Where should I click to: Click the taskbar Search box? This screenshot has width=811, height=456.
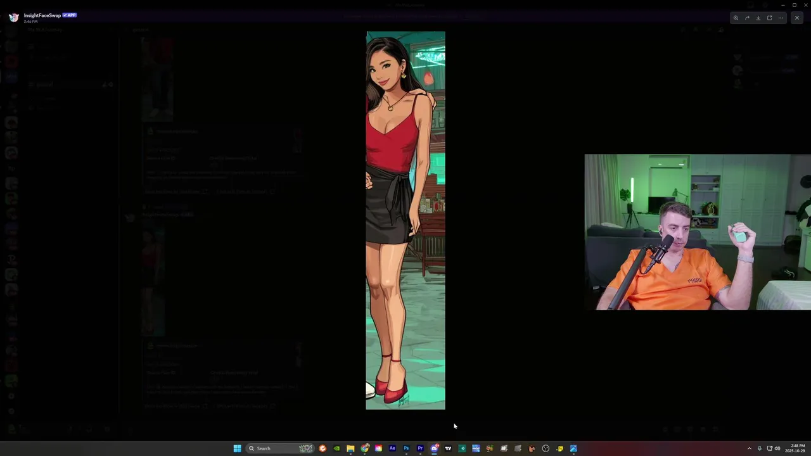click(x=279, y=448)
